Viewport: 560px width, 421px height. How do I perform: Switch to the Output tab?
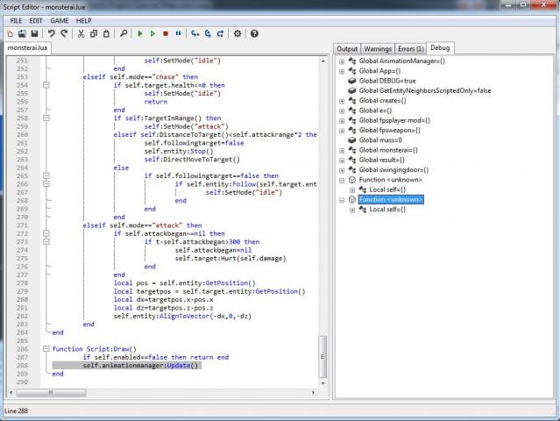click(x=348, y=48)
